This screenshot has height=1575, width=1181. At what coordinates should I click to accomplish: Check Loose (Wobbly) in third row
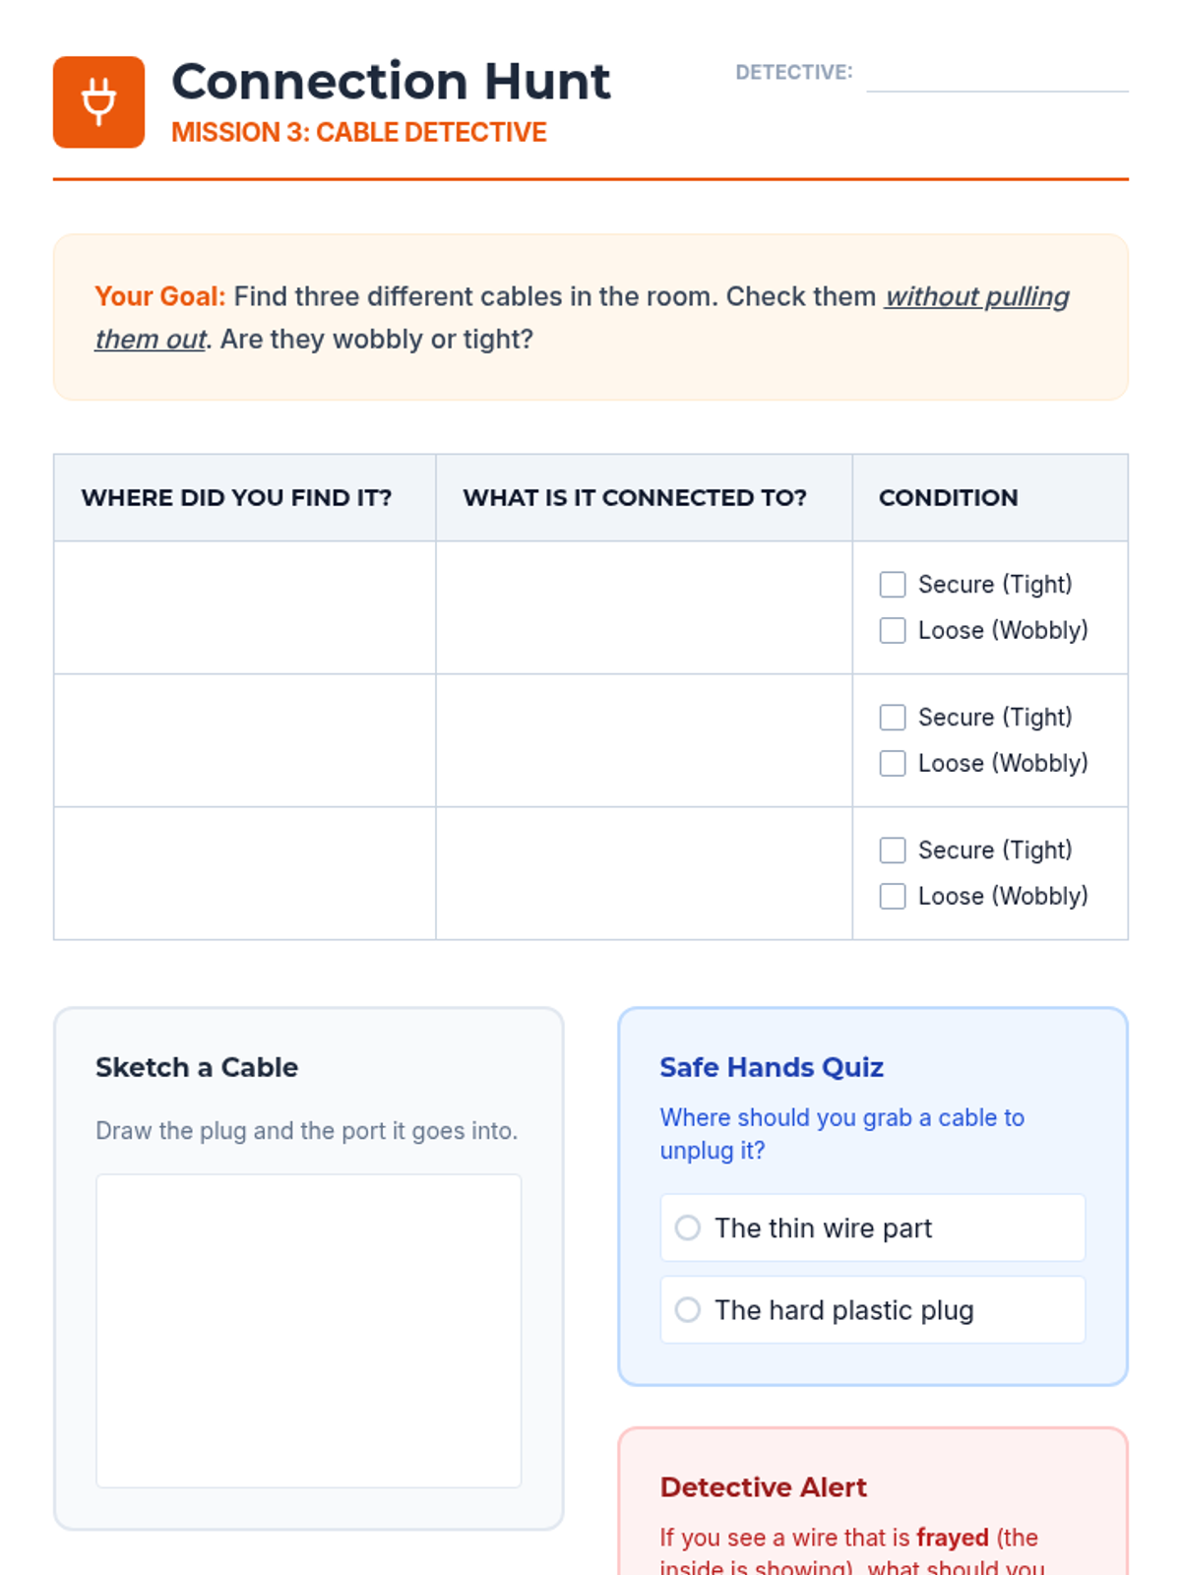coord(893,897)
